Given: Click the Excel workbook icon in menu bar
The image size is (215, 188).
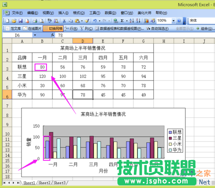Looking at the screenshot, I should point(6,13).
